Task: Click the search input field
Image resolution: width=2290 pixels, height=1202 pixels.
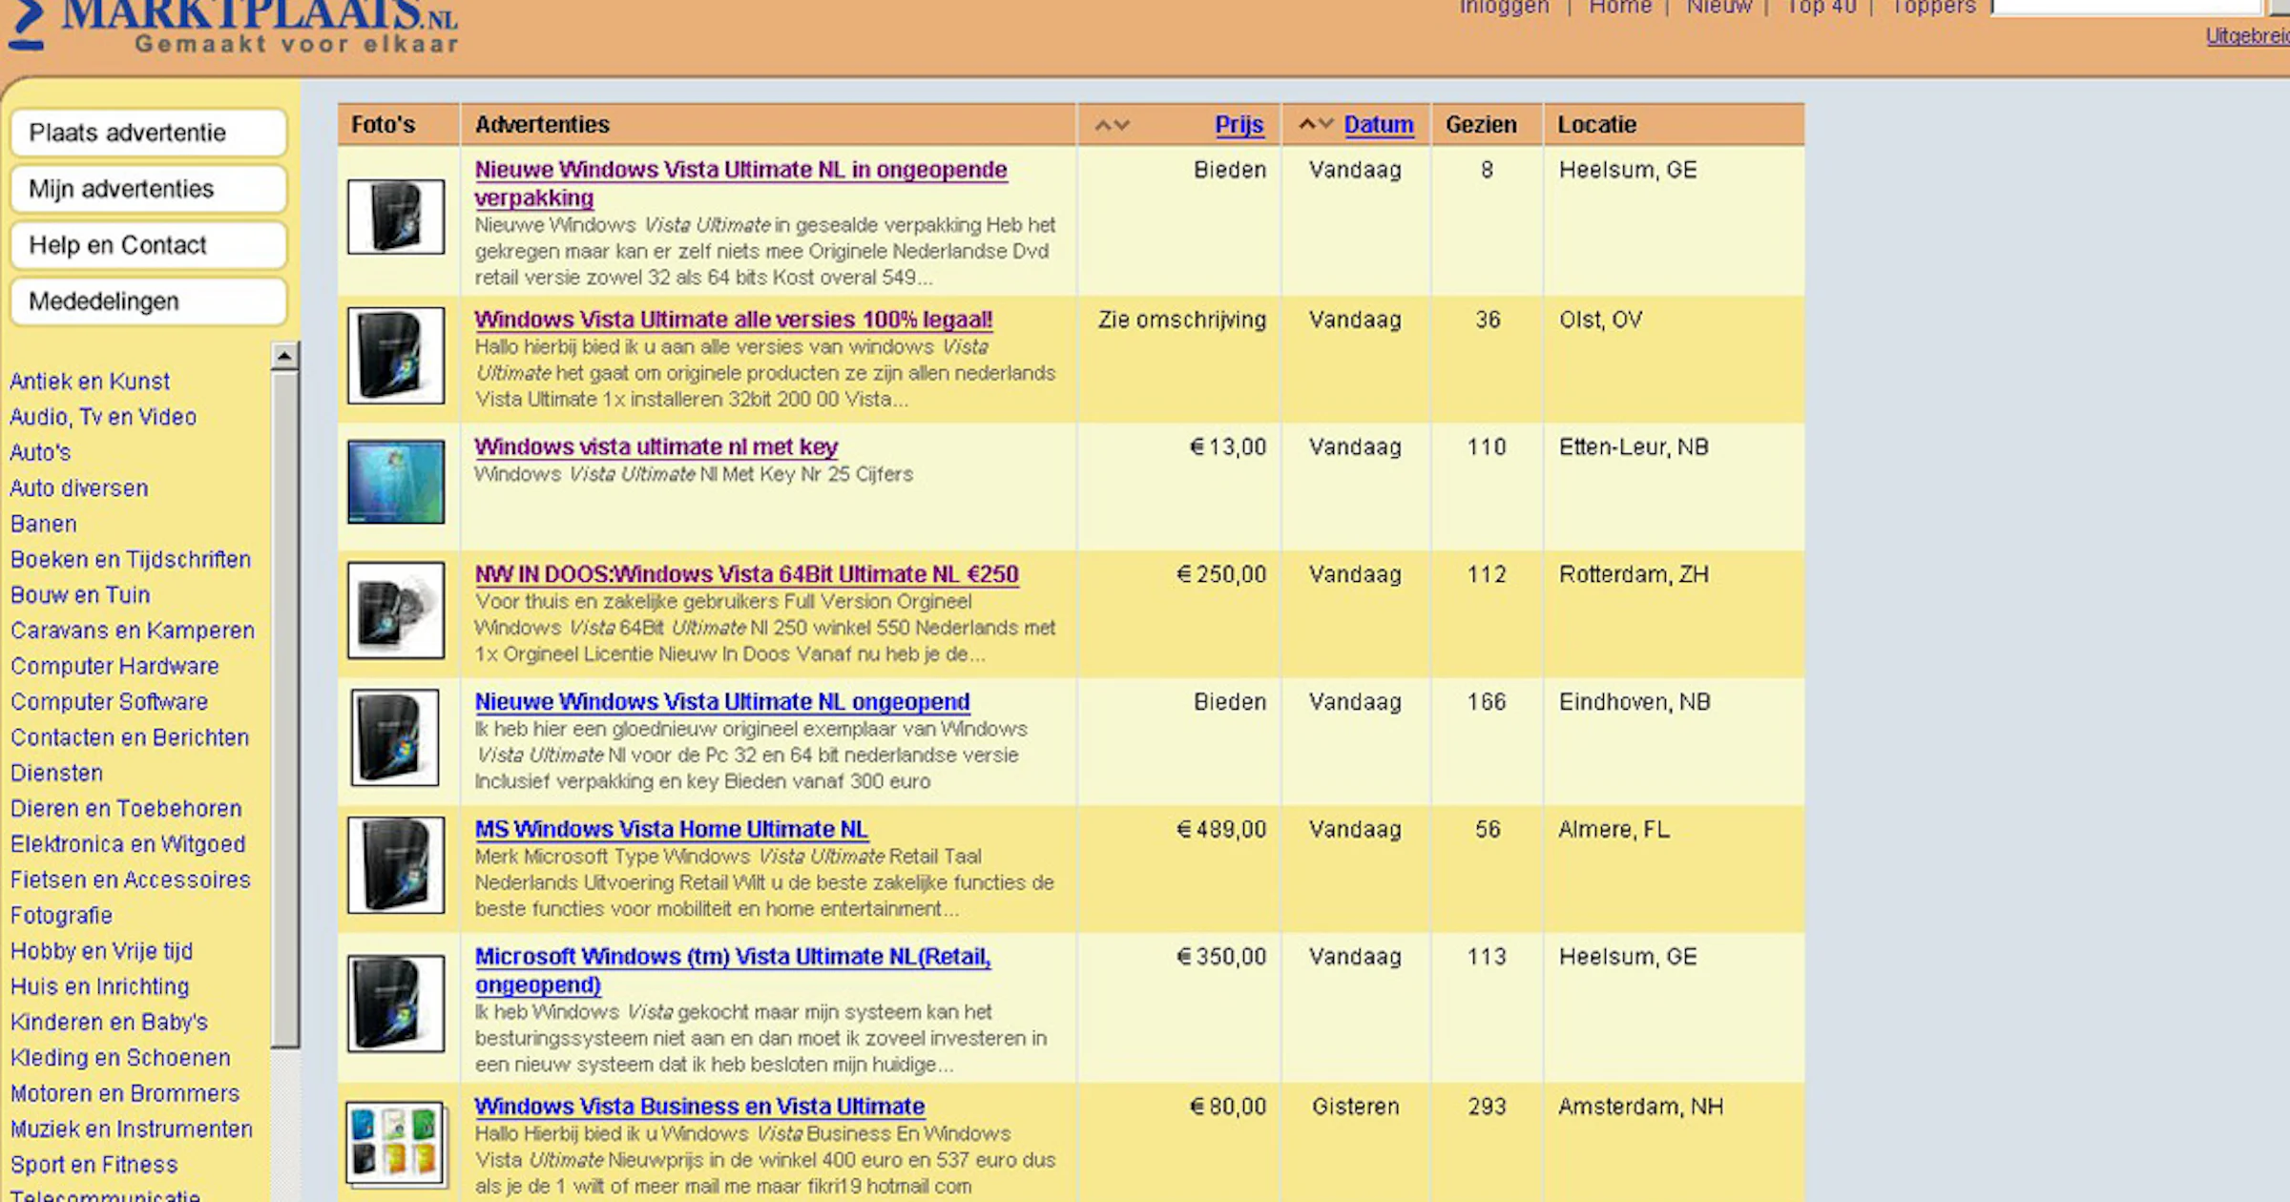Action: click(2128, 7)
